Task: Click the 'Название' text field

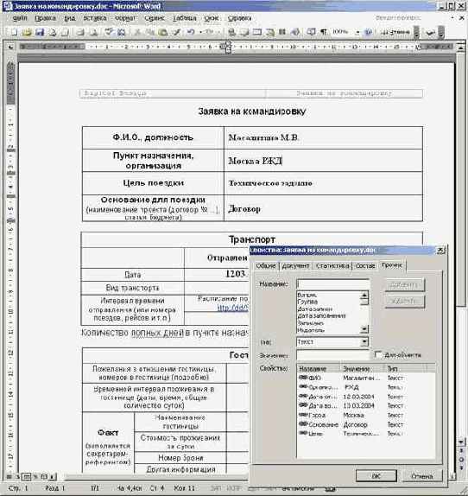Action: [332, 284]
